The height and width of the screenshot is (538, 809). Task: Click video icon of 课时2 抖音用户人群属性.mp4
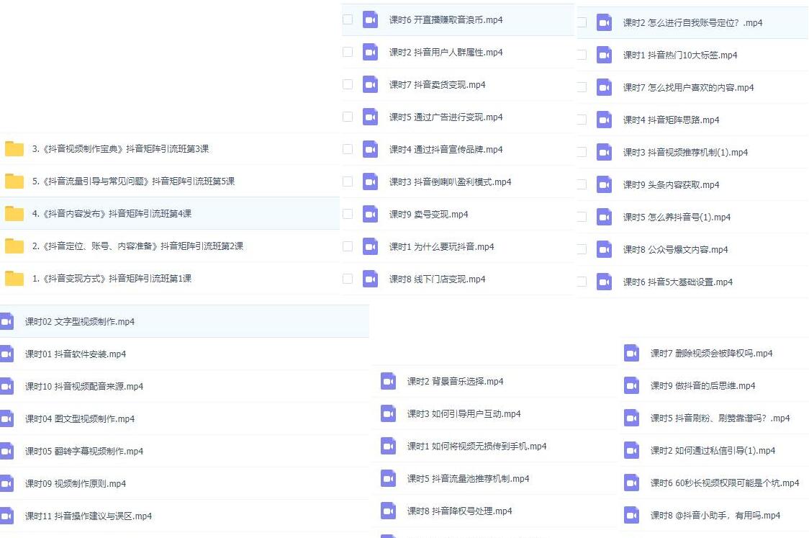(x=371, y=52)
